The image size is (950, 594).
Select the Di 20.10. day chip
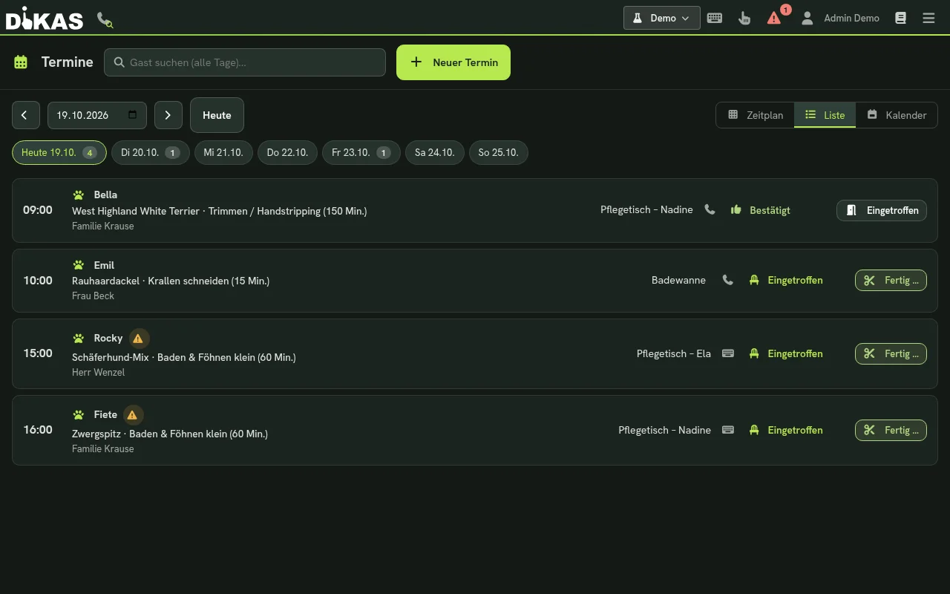[150, 152]
